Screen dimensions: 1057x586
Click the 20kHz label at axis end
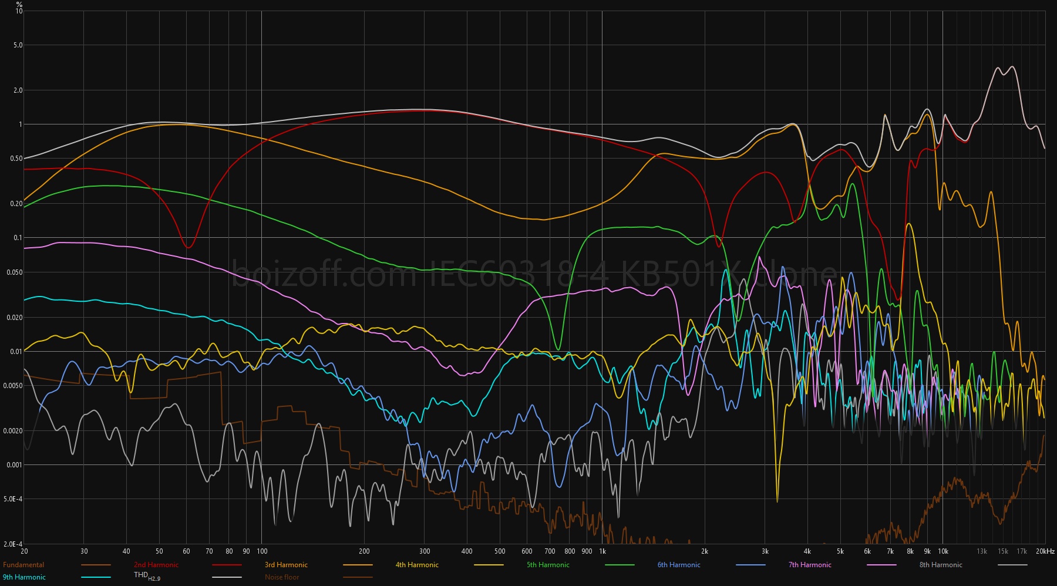coord(1045,551)
